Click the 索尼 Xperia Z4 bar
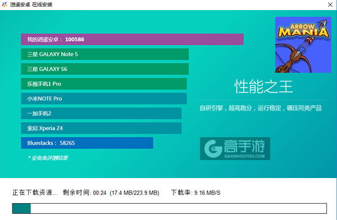This screenshot has width=337, height=220. (101, 128)
